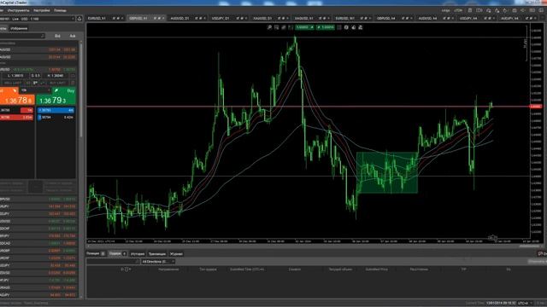
Task: Open the order volume dropdown between Sell and Buy
Action: pos(35,90)
